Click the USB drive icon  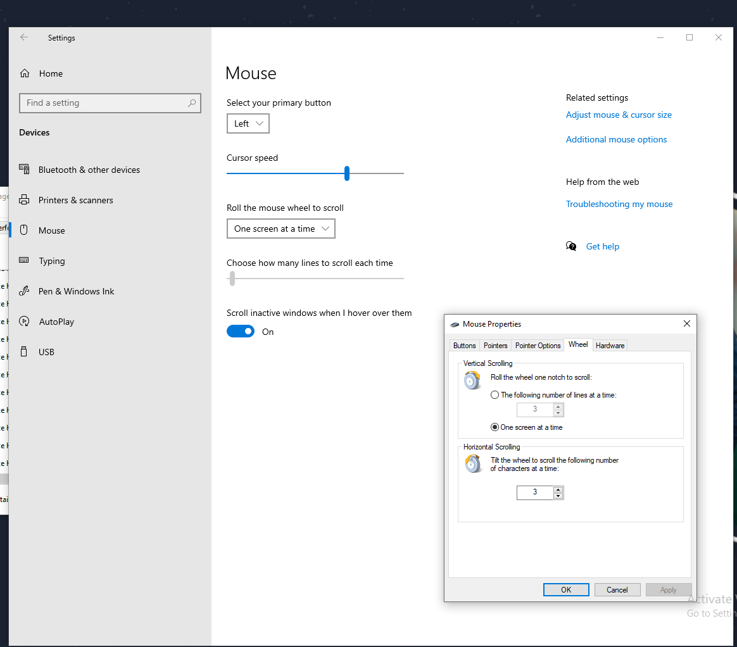(24, 351)
